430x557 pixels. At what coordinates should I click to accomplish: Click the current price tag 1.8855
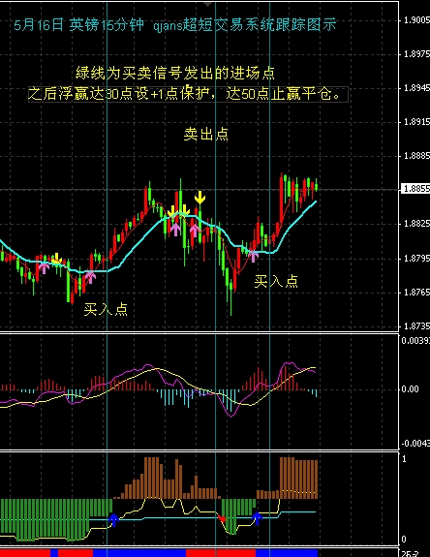click(x=415, y=189)
